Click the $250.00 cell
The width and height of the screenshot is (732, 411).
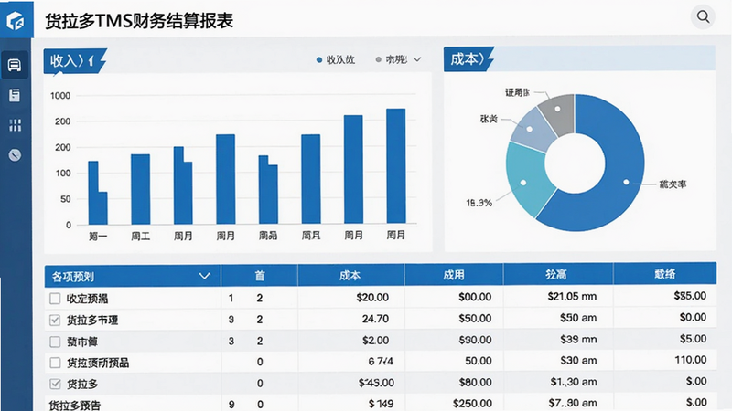coord(472,403)
